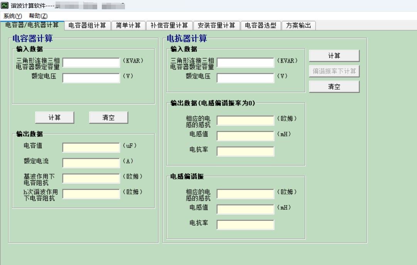The height and width of the screenshot is (265, 417).
Task: Click the 输出数据 label in 电容器计算 panel
Action: [x=30, y=134]
